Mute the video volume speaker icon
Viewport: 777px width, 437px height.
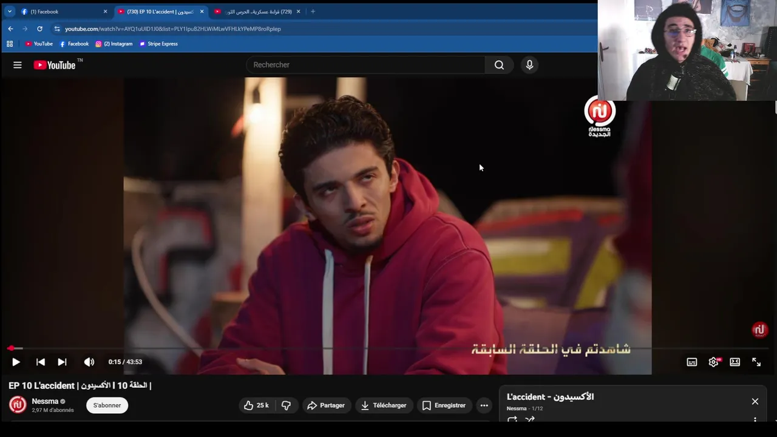pos(89,362)
